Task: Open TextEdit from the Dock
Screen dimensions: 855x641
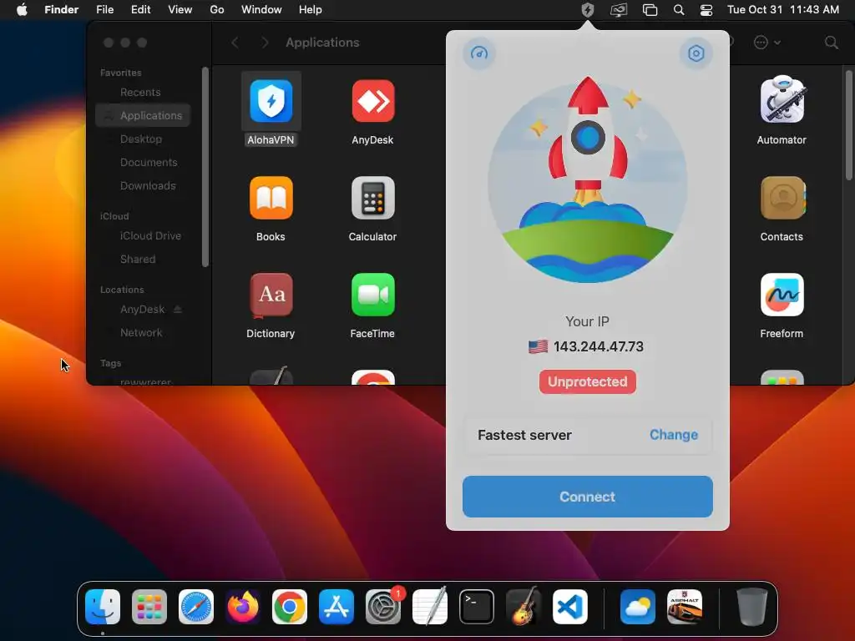Action: 430,607
